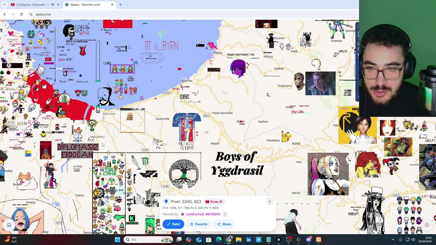Click the taskbar search box labeled Ara
436x245 pixels.
[148, 240]
